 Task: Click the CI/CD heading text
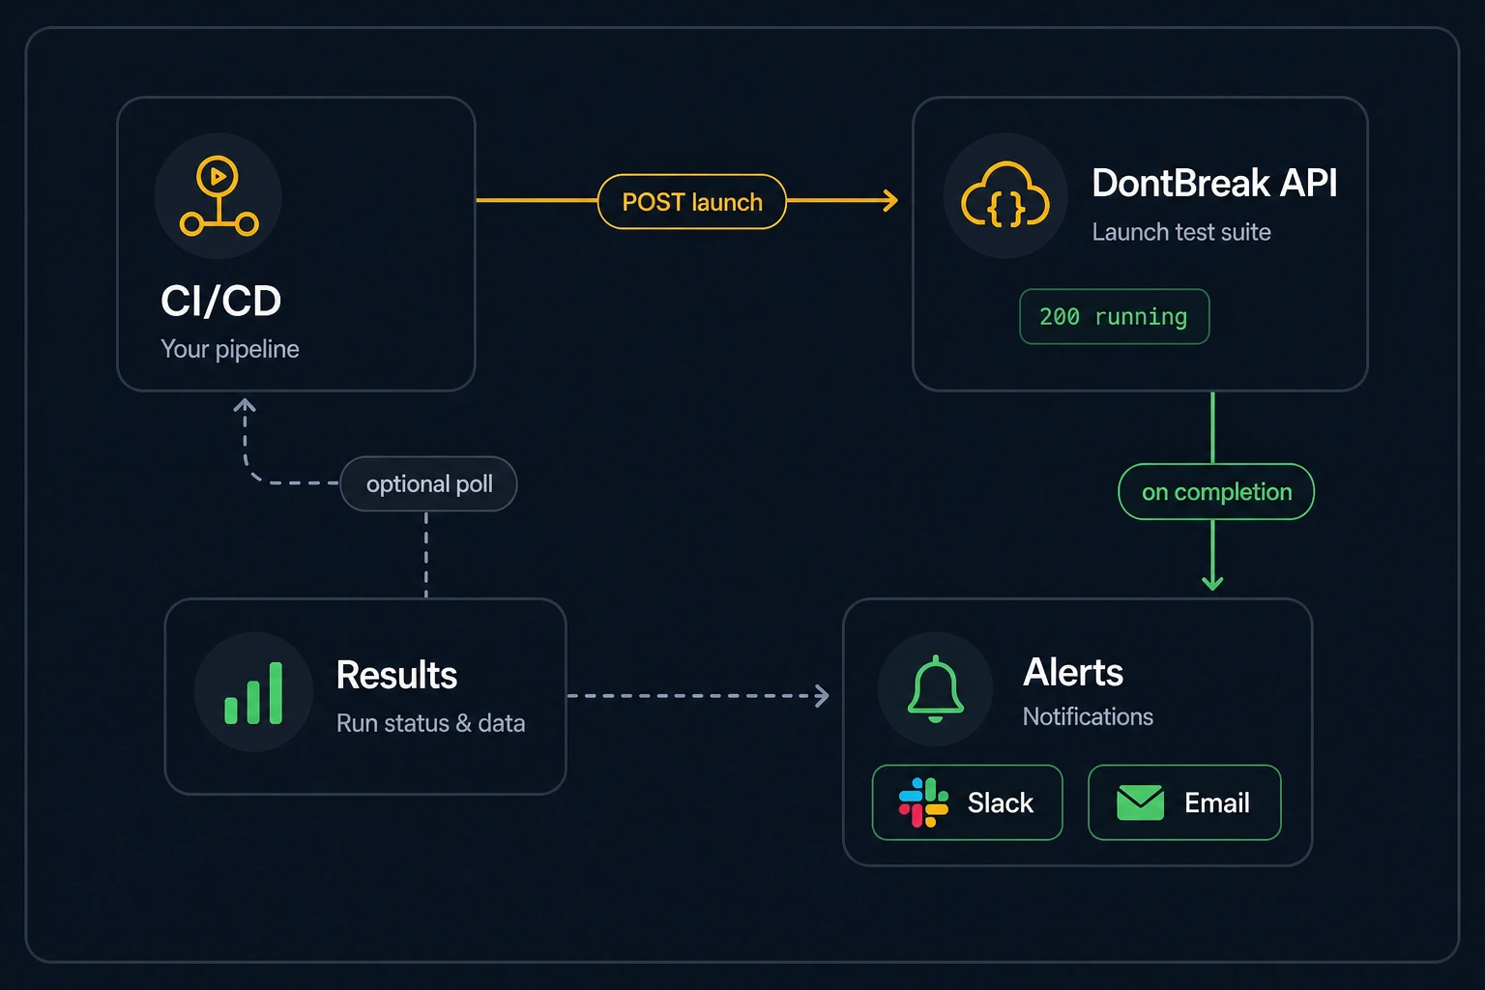pyautogui.click(x=220, y=301)
